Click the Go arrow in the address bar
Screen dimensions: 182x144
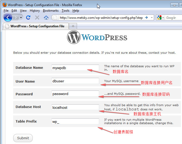[x=146, y=17]
